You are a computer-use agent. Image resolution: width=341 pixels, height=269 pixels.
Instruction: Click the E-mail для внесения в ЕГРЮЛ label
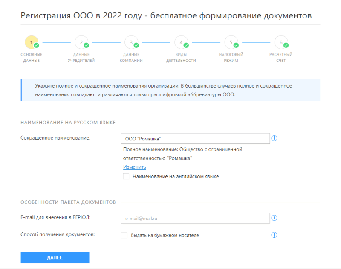(x=55, y=217)
